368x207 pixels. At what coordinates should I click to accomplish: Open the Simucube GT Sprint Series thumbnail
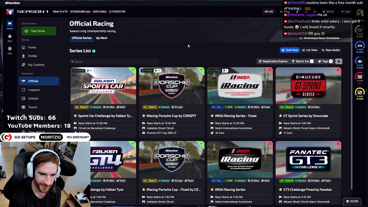point(308,86)
